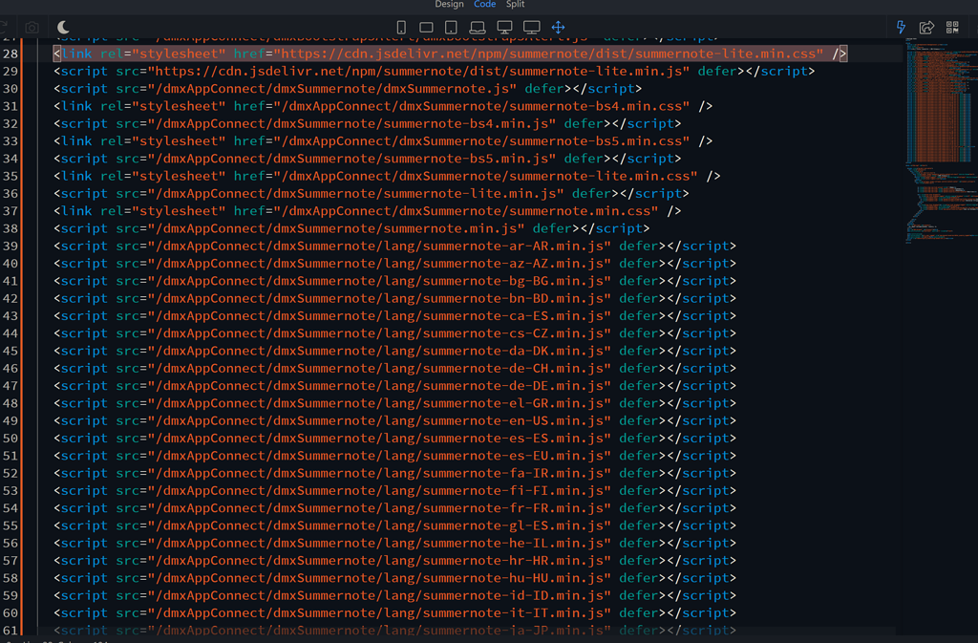Viewport: 978px width, 643px height.
Task: Switch to the Design view tab
Action: tap(449, 5)
